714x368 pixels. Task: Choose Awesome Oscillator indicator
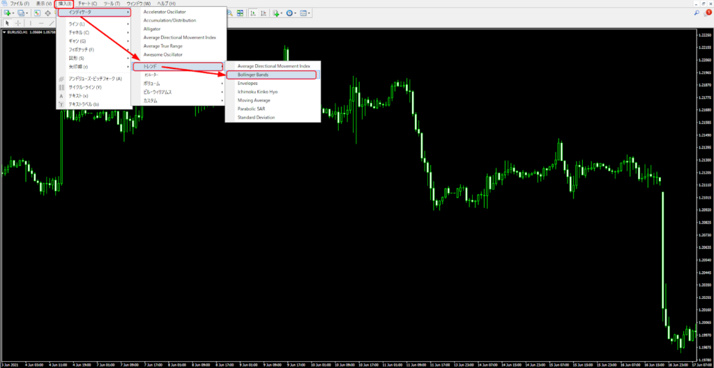[162, 54]
